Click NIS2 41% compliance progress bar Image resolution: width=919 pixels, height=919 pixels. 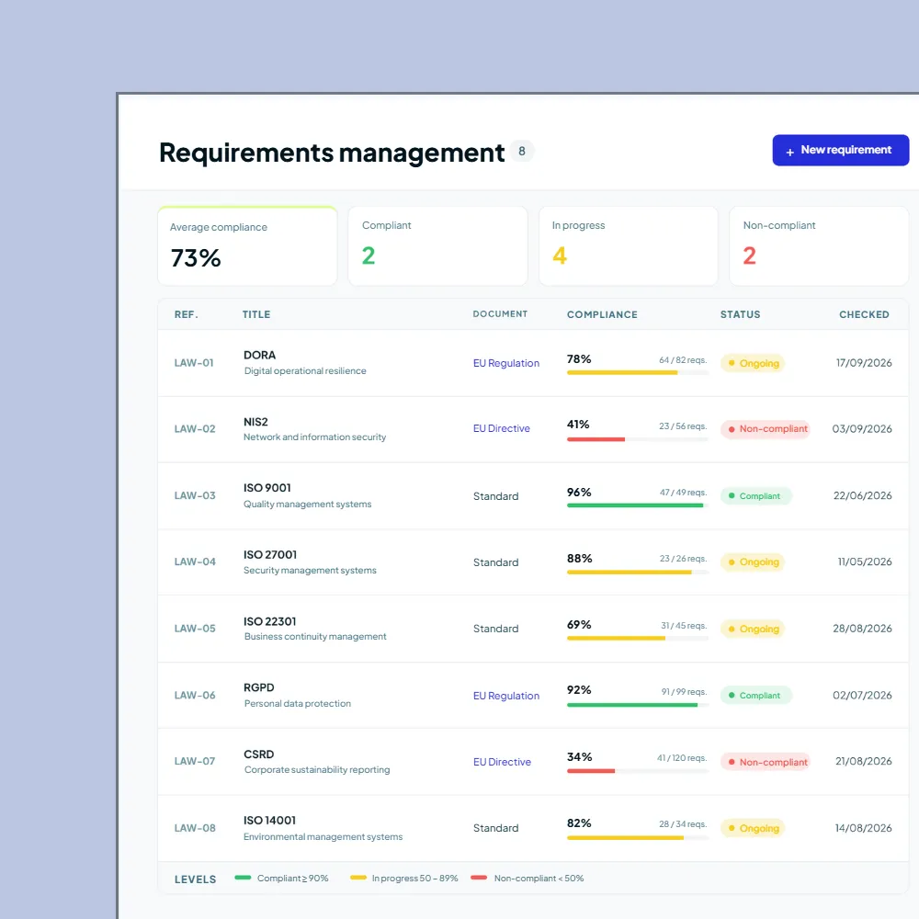click(638, 439)
